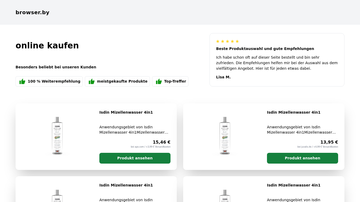Click the bei apo.com shipping info text

pyautogui.click(x=150, y=147)
